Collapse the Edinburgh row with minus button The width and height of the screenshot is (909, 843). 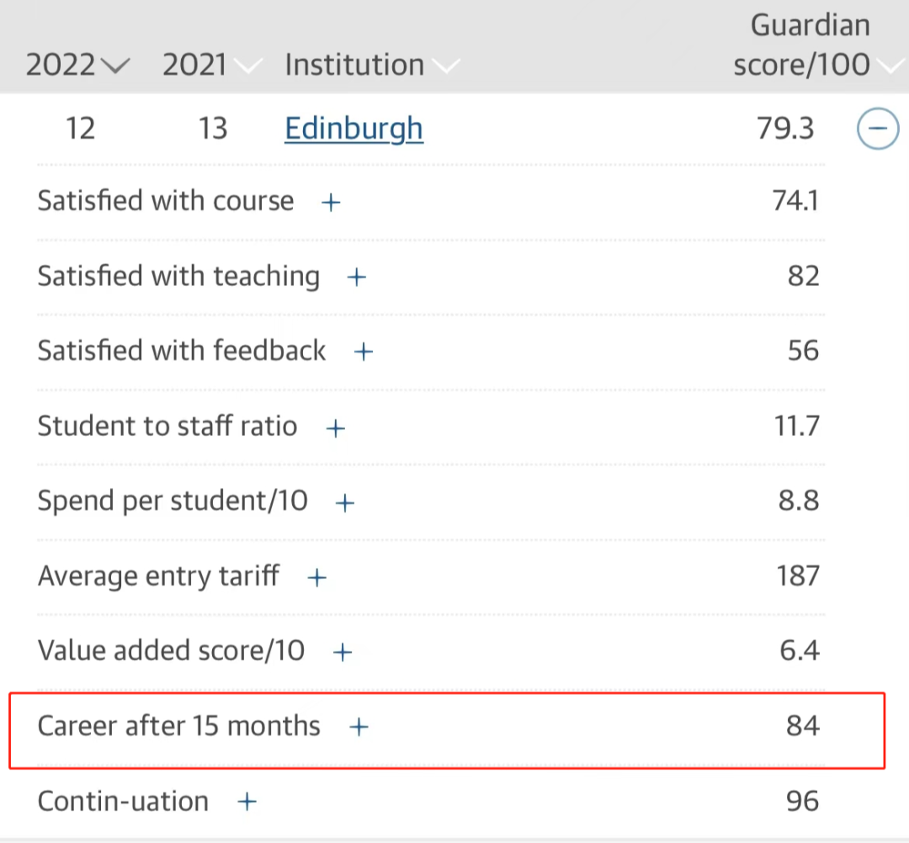[877, 130]
